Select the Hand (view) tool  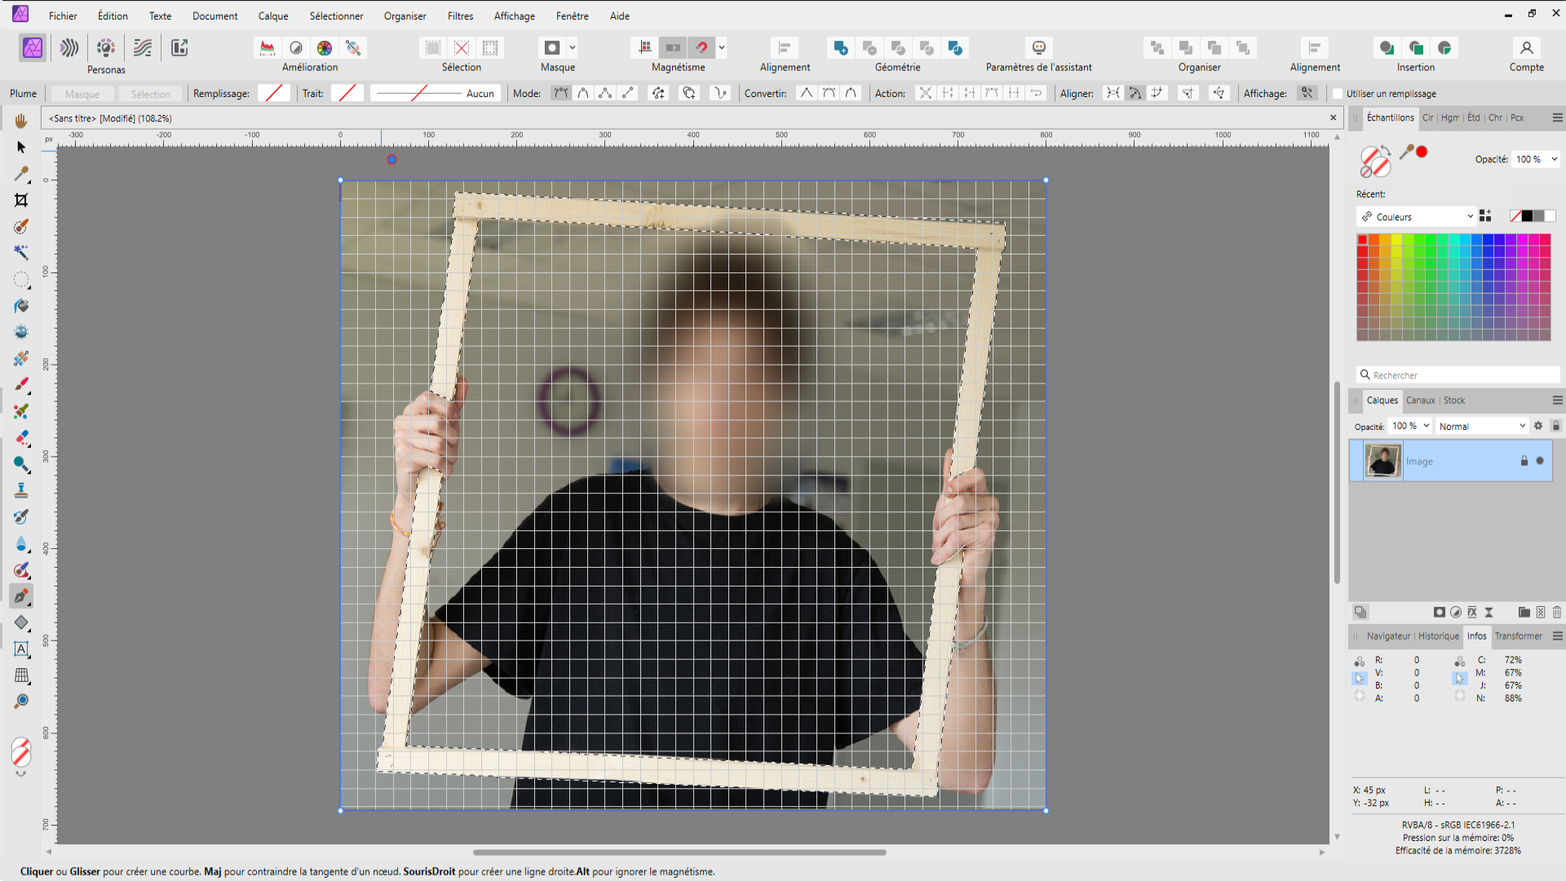(x=21, y=121)
